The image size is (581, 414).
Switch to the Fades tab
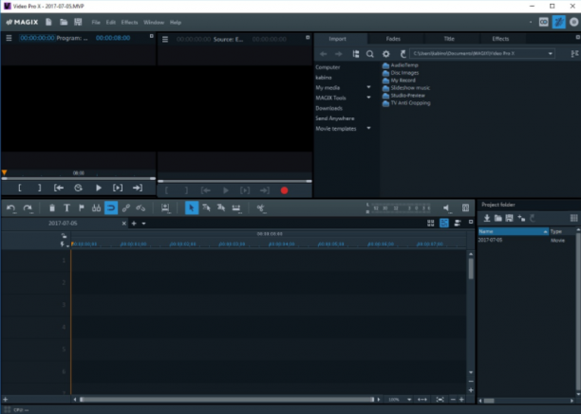[393, 39]
